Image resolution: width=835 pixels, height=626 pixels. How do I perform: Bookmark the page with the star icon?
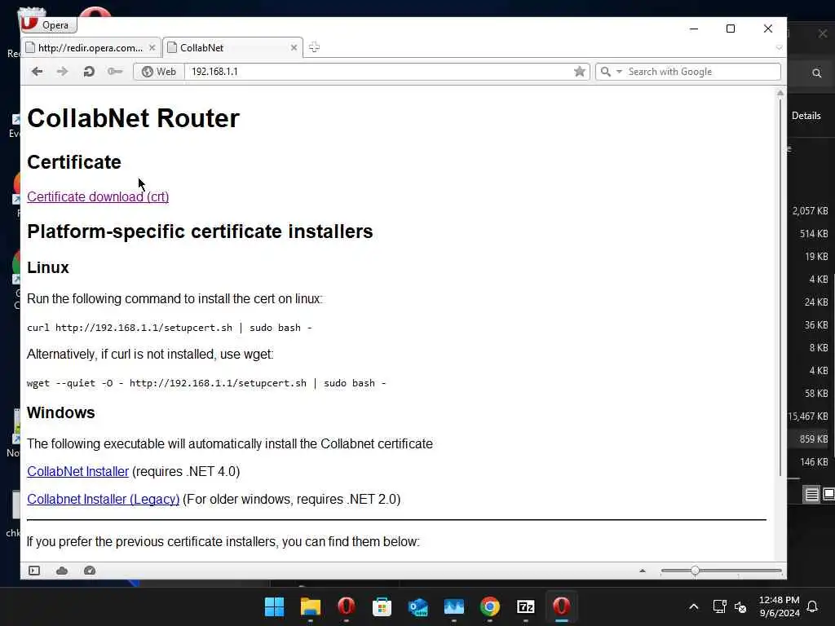580,72
